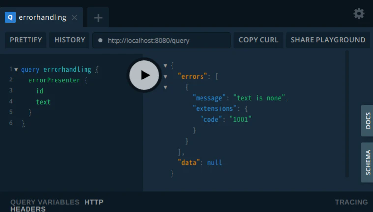Image resolution: width=373 pixels, height=212 pixels.
Task: Click the id field in query
Action: [40, 91]
